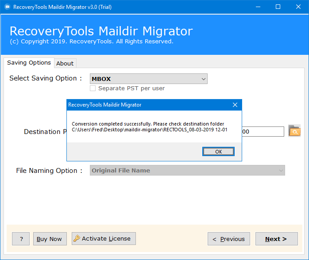Close the Maildir Migrator main window
Image resolution: width=309 pixels, height=260 pixels.
298,7
